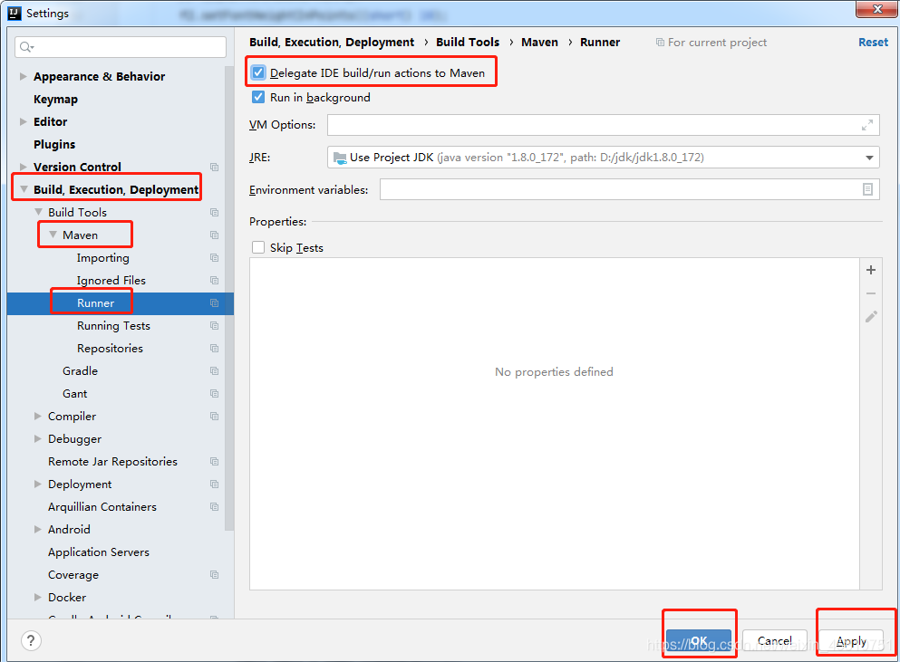Screen dimensions: 900x662
Task: Click the remove property minus icon
Action: 871,293
